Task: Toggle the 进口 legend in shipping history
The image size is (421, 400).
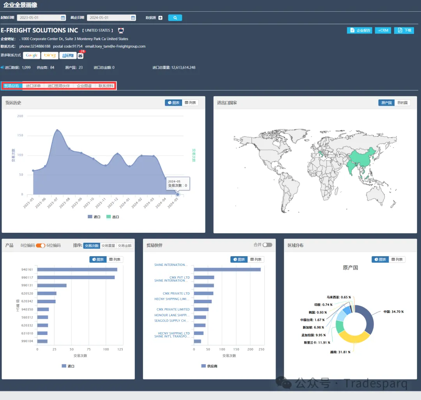Action: (x=94, y=217)
